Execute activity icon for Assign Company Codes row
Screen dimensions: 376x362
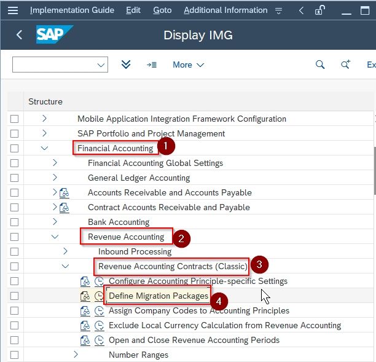pyautogui.click(x=99, y=311)
